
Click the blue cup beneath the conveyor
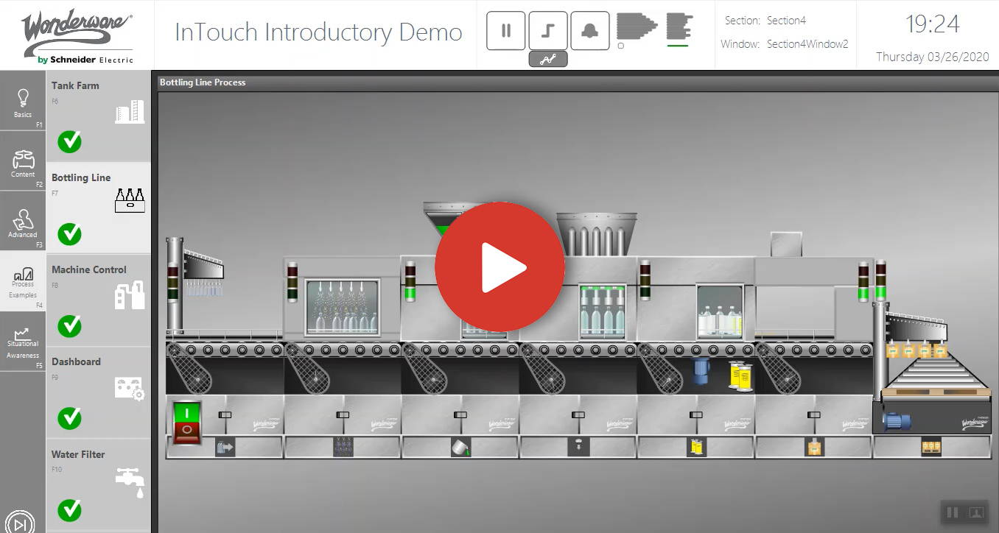(701, 371)
